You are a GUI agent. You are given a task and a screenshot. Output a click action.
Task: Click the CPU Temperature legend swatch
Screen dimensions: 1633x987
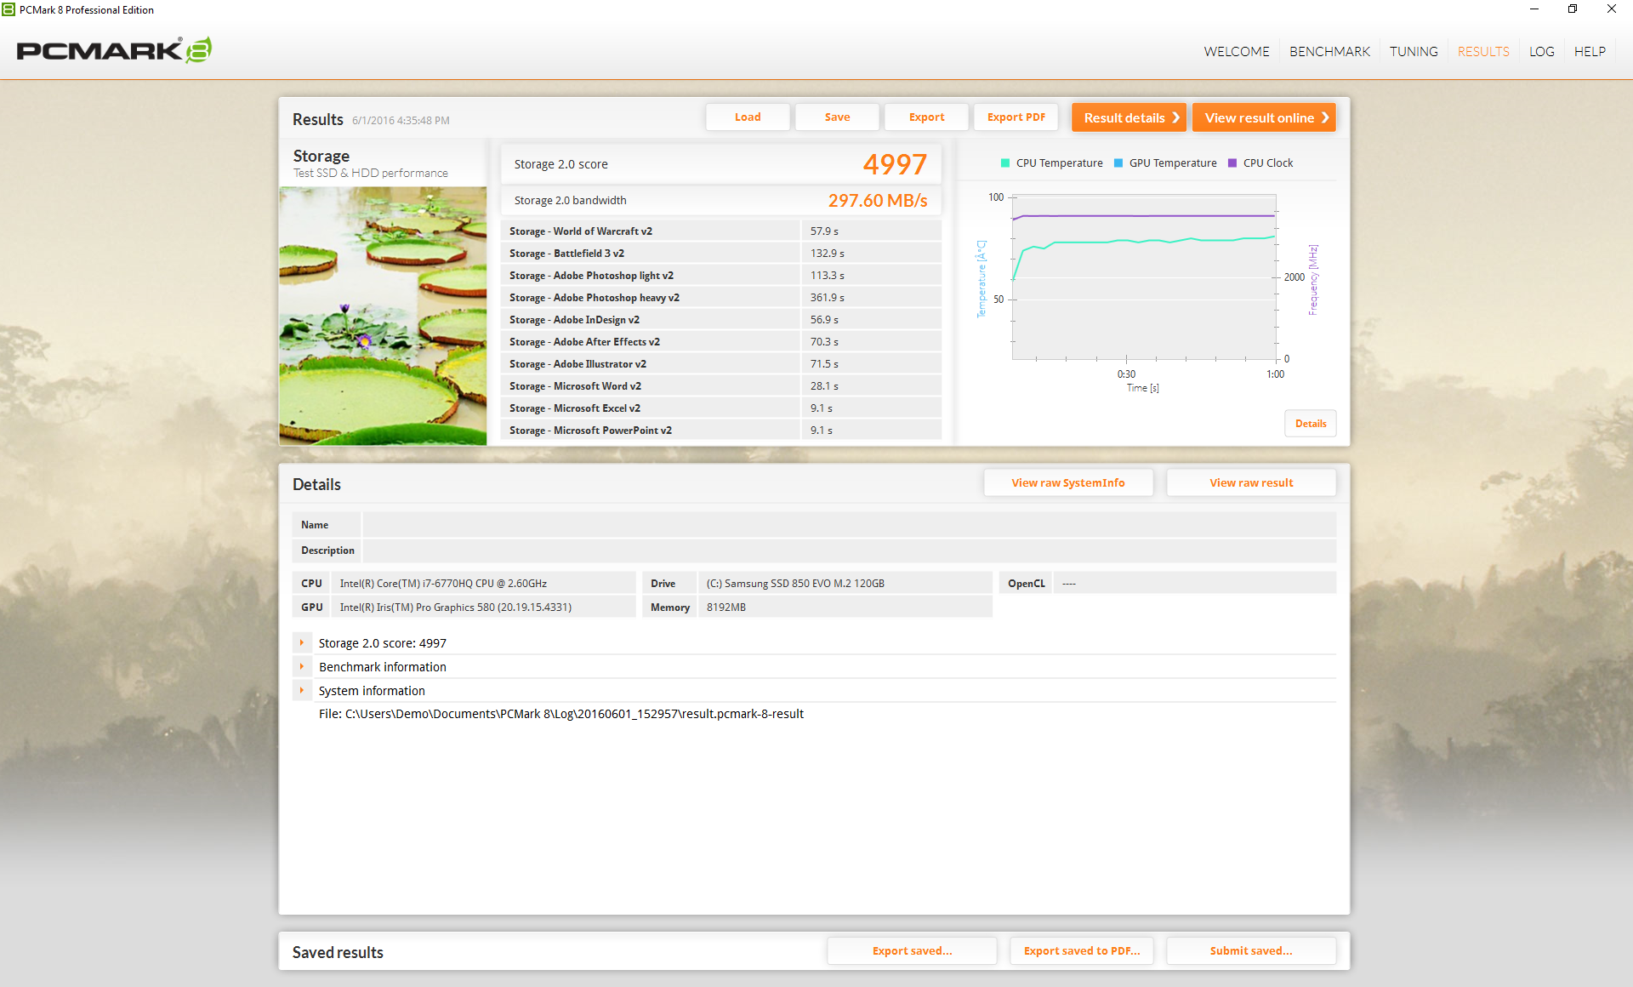tap(1005, 163)
